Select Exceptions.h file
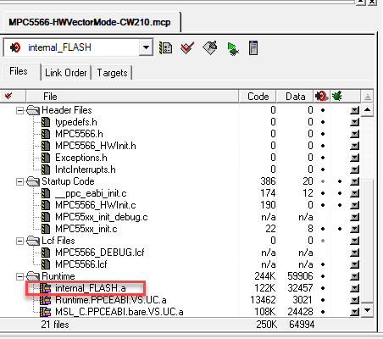The width and height of the screenshot is (383, 339). click(x=81, y=158)
